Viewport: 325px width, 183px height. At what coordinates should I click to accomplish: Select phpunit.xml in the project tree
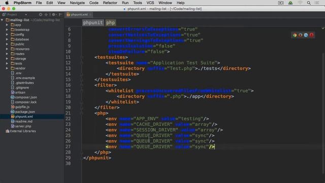[x=24, y=116]
